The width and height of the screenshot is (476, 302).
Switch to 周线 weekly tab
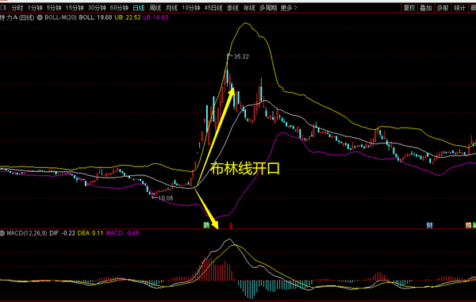155,8
